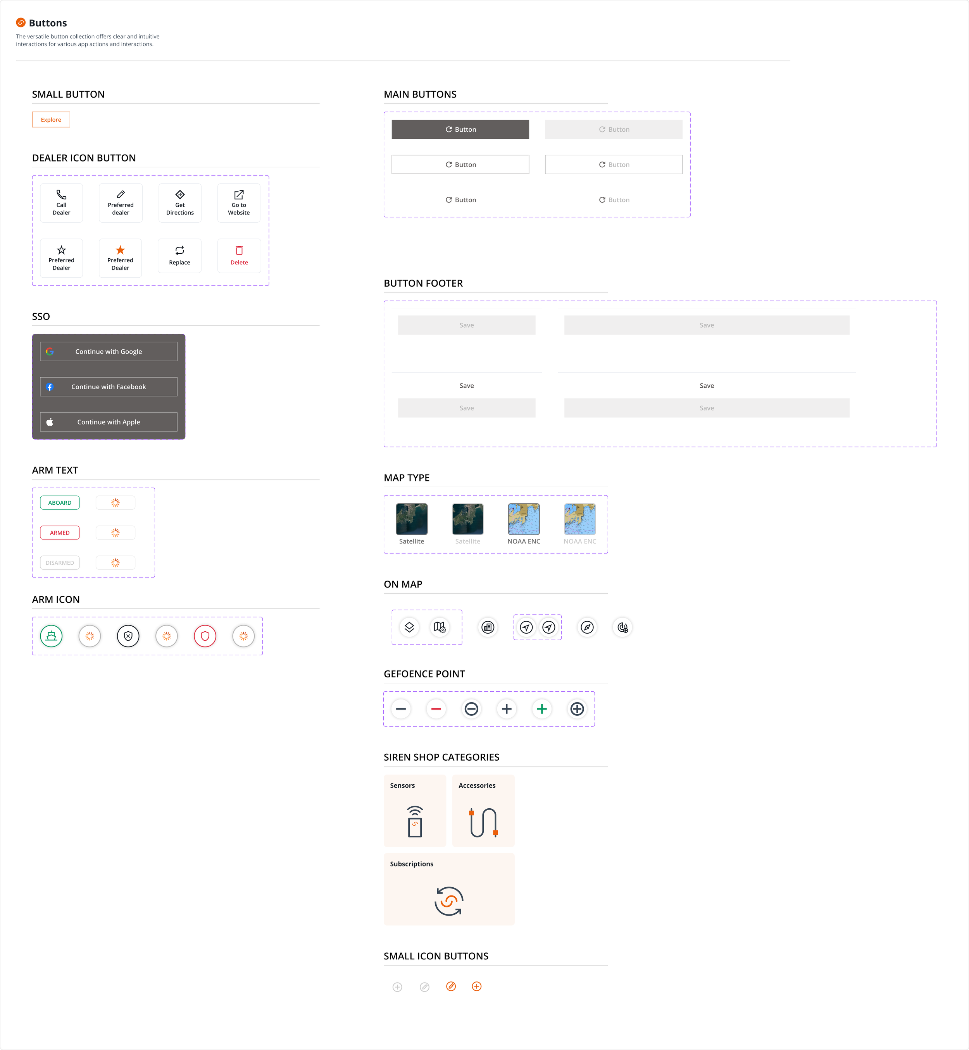
Task: Click Continue with Apple button
Action: pos(109,422)
